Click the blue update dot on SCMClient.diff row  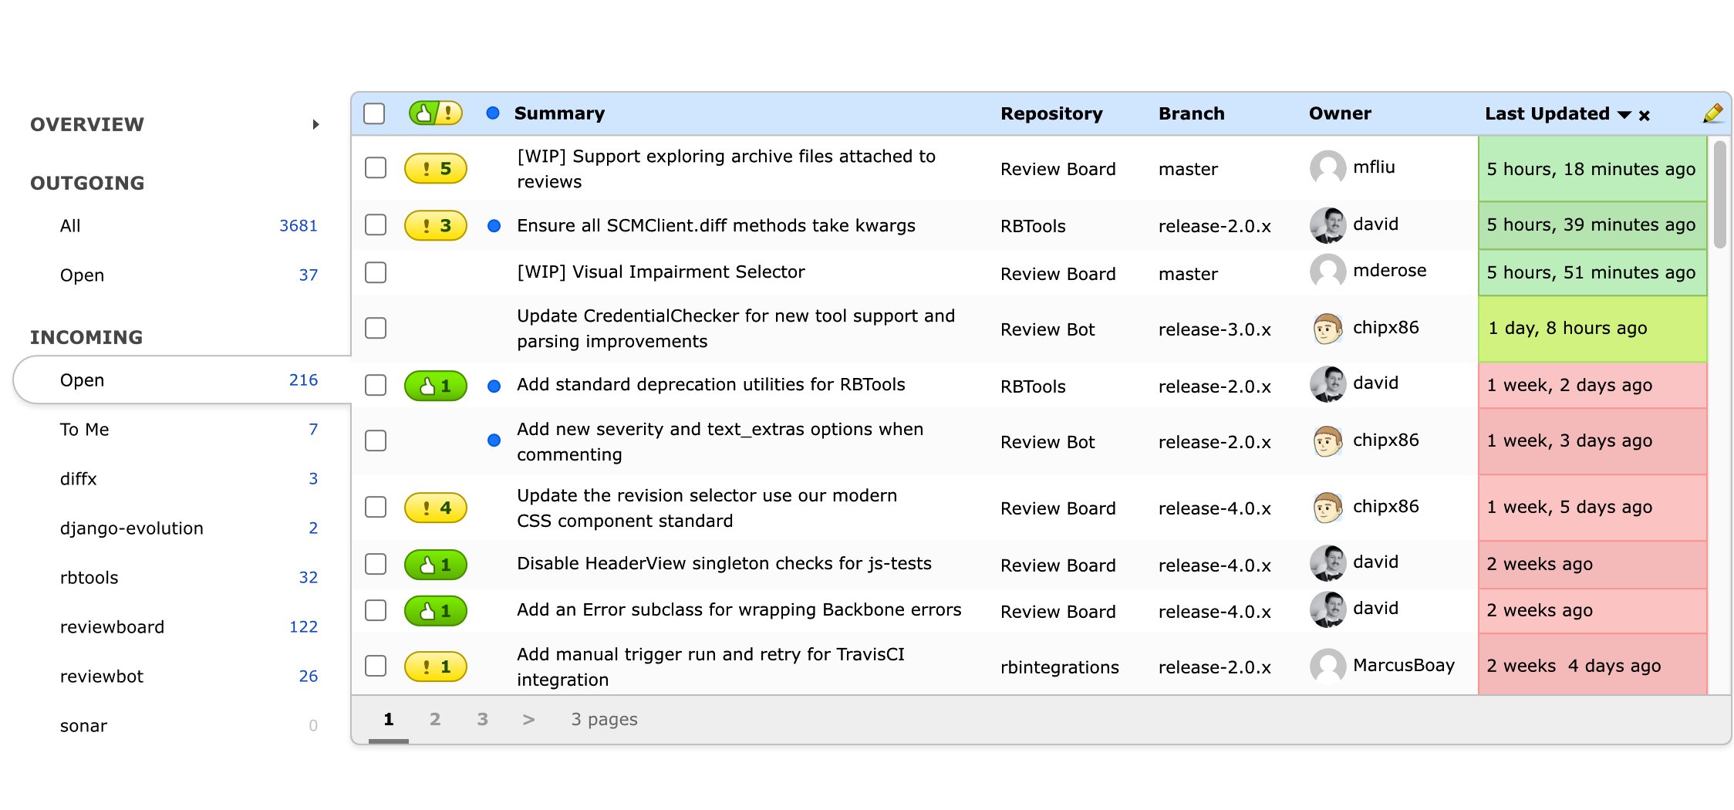point(494,225)
